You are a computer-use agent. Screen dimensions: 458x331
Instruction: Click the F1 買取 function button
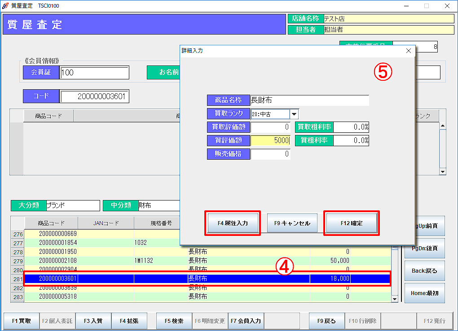[x=22, y=321]
